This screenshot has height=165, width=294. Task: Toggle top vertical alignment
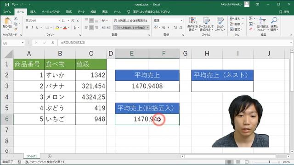[x=86, y=20]
